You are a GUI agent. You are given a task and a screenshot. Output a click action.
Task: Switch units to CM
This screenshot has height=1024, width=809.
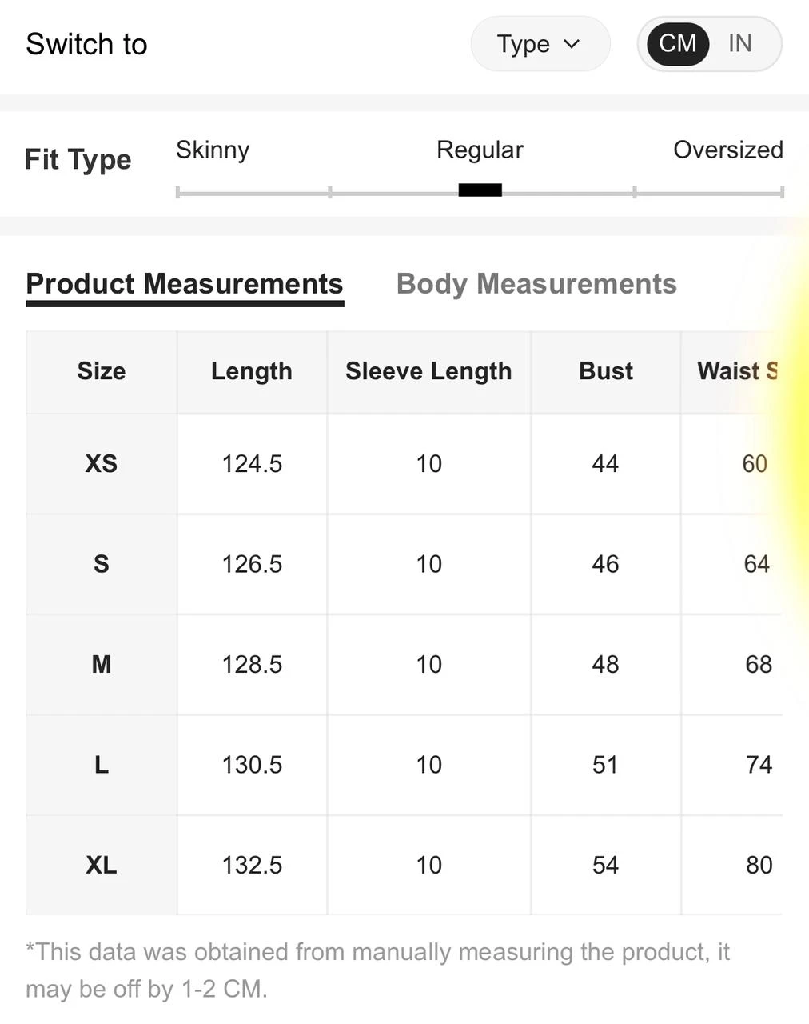677,43
